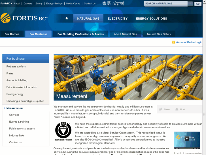Click the About top link
Viewport: 206px width, 155px height.
coord(17,4)
